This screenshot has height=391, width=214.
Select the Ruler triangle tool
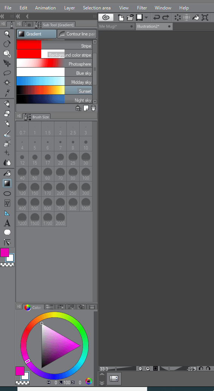coord(7,213)
